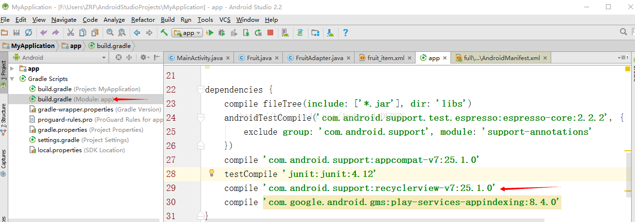Select gradle-wrapper.properties in the tree
Image resolution: width=635 pixels, height=222 pixels.
coord(95,110)
